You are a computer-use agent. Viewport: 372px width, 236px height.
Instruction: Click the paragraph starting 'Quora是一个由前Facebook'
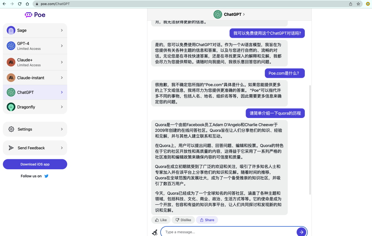[x=219, y=130]
